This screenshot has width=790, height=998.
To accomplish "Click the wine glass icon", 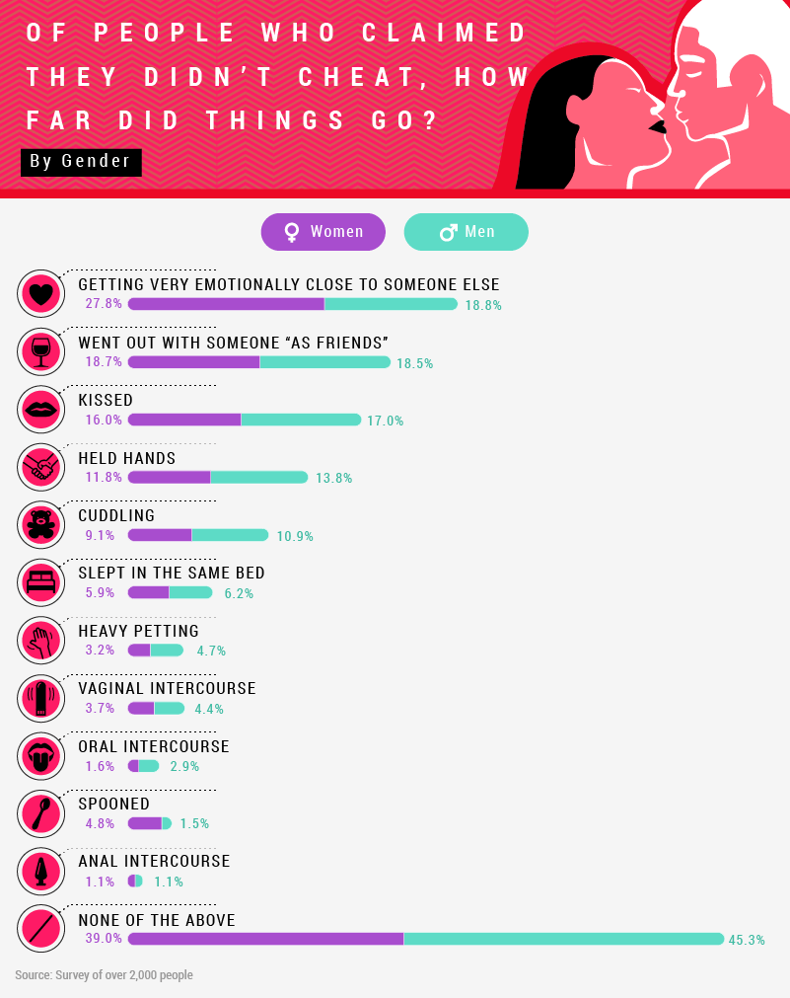I will [x=40, y=350].
